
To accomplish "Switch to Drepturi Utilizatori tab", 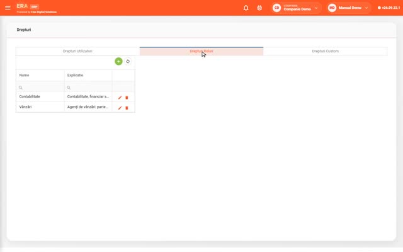I will pos(77,51).
